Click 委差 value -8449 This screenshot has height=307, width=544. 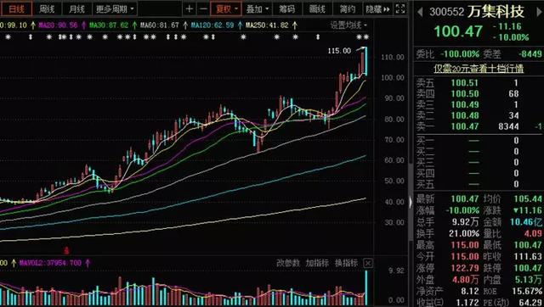point(530,54)
